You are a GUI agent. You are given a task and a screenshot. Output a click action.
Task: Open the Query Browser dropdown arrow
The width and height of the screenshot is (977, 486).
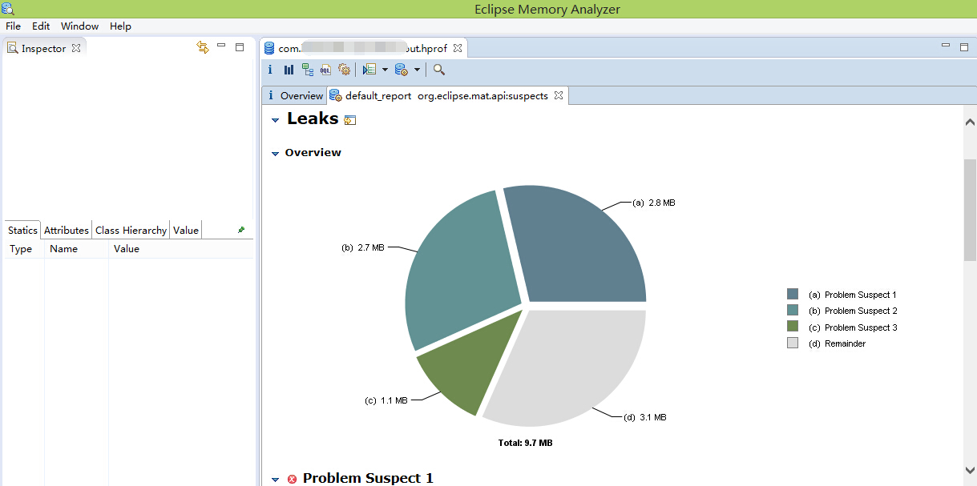(417, 70)
